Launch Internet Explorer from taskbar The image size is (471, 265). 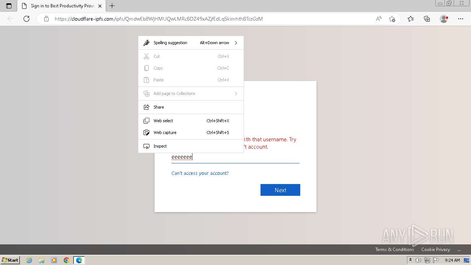[x=29, y=260]
